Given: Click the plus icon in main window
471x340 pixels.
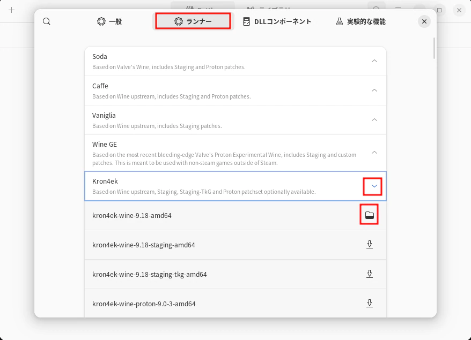Looking at the screenshot, I should [11, 10].
